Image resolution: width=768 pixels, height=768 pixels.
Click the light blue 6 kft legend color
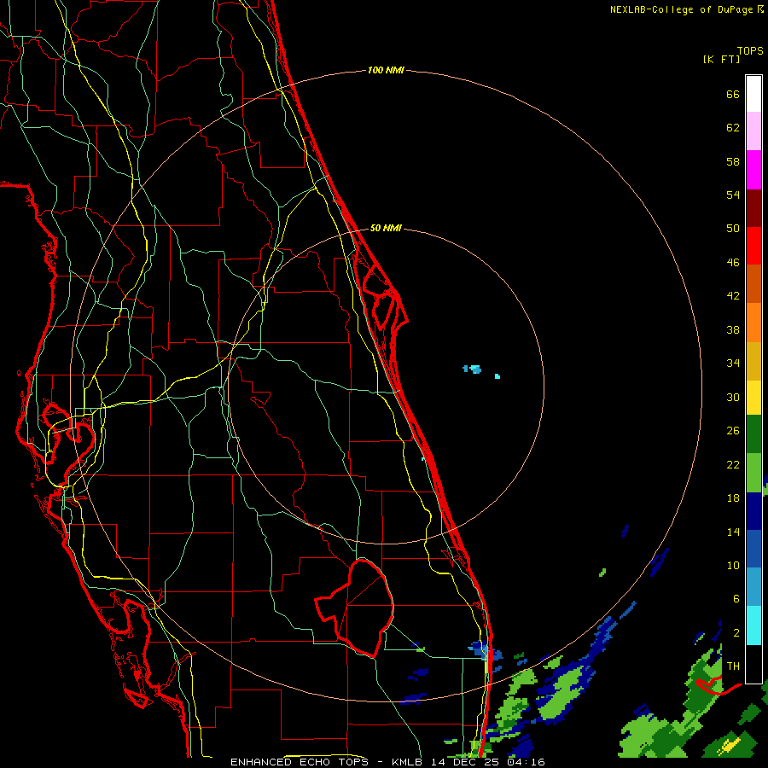[753, 587]
